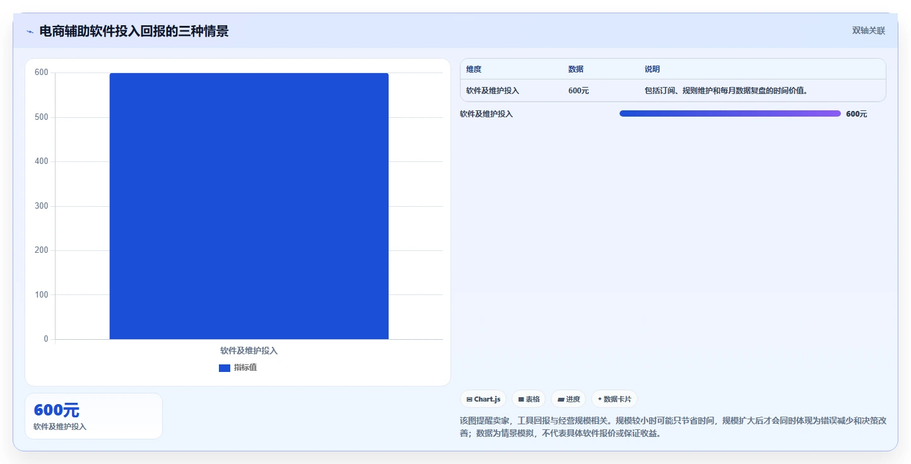The image size is (911, 464).
Task: Click the page title 电商辅助软件投入回报的三种情景
Action: pos(134,31)
